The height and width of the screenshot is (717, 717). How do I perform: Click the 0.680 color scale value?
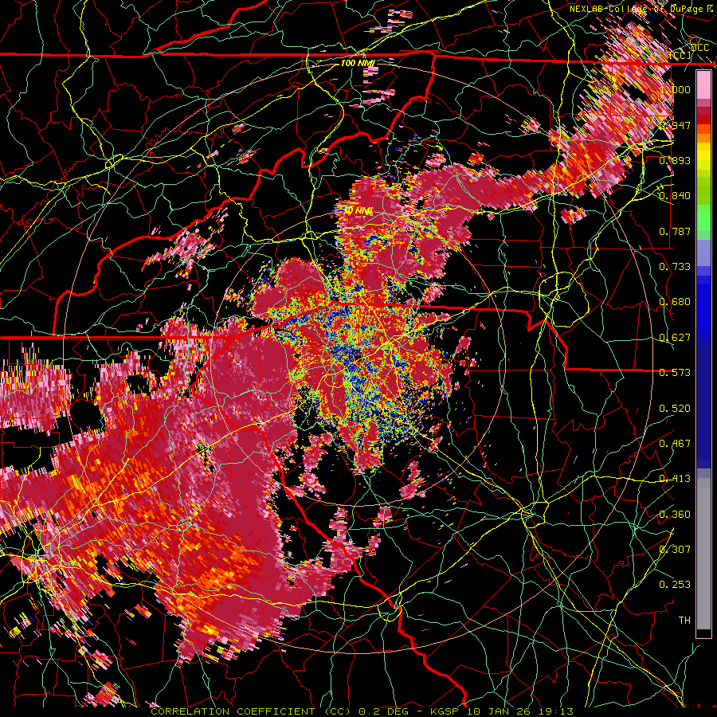pos(675,302)
